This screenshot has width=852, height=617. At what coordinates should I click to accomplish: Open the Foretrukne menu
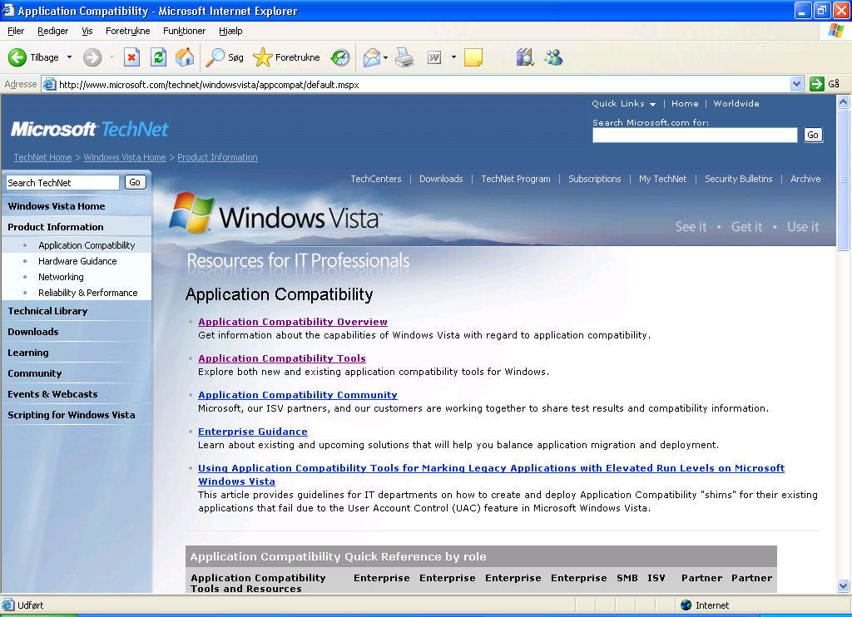(127, 31)
